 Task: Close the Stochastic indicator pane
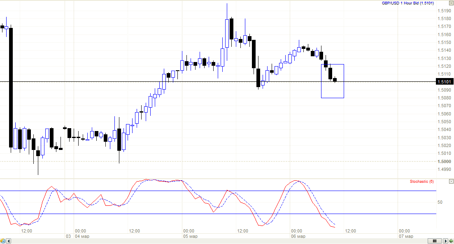451,181
